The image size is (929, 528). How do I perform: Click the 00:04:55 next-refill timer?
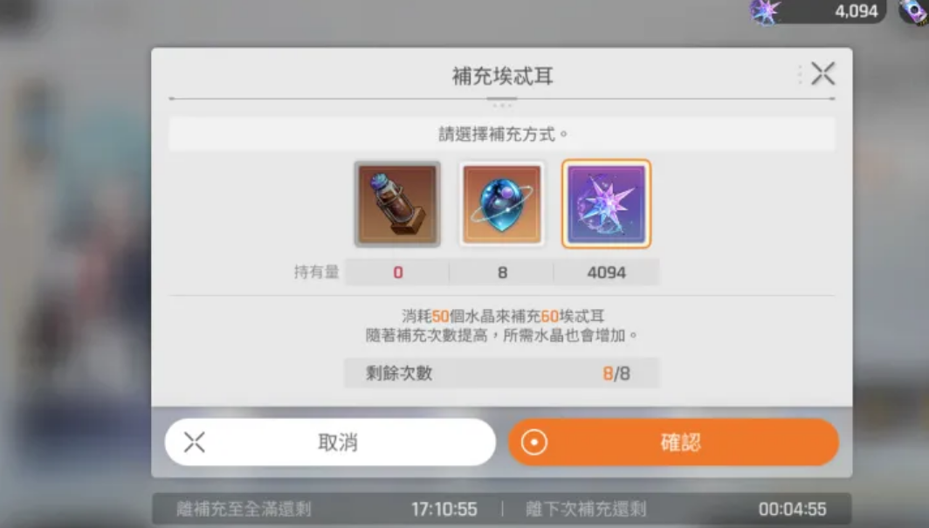pyautogui.click(x=792, y=509)
